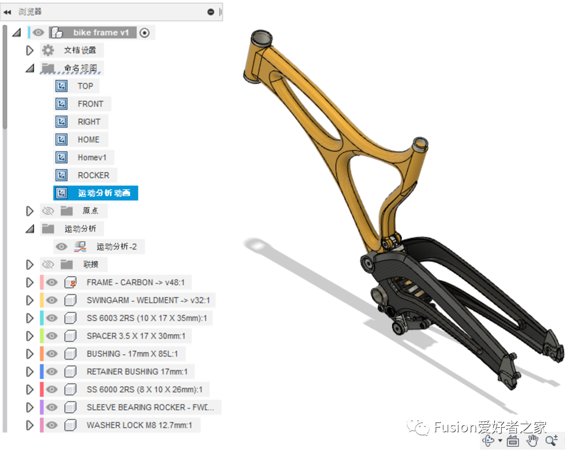Image resolution: width=565 pixels, height=452 pixels.
Task: Click the FRAME - CARBON grounded component icon
Action: (x=70, y=282)
